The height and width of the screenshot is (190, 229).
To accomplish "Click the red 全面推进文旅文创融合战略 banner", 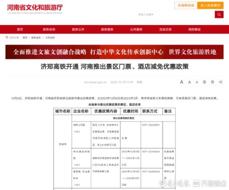I will [x=114, y=52].
